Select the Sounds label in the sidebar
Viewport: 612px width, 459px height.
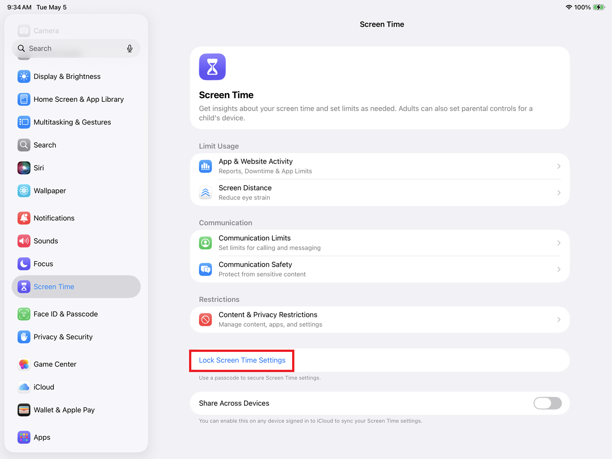[46, 241]
